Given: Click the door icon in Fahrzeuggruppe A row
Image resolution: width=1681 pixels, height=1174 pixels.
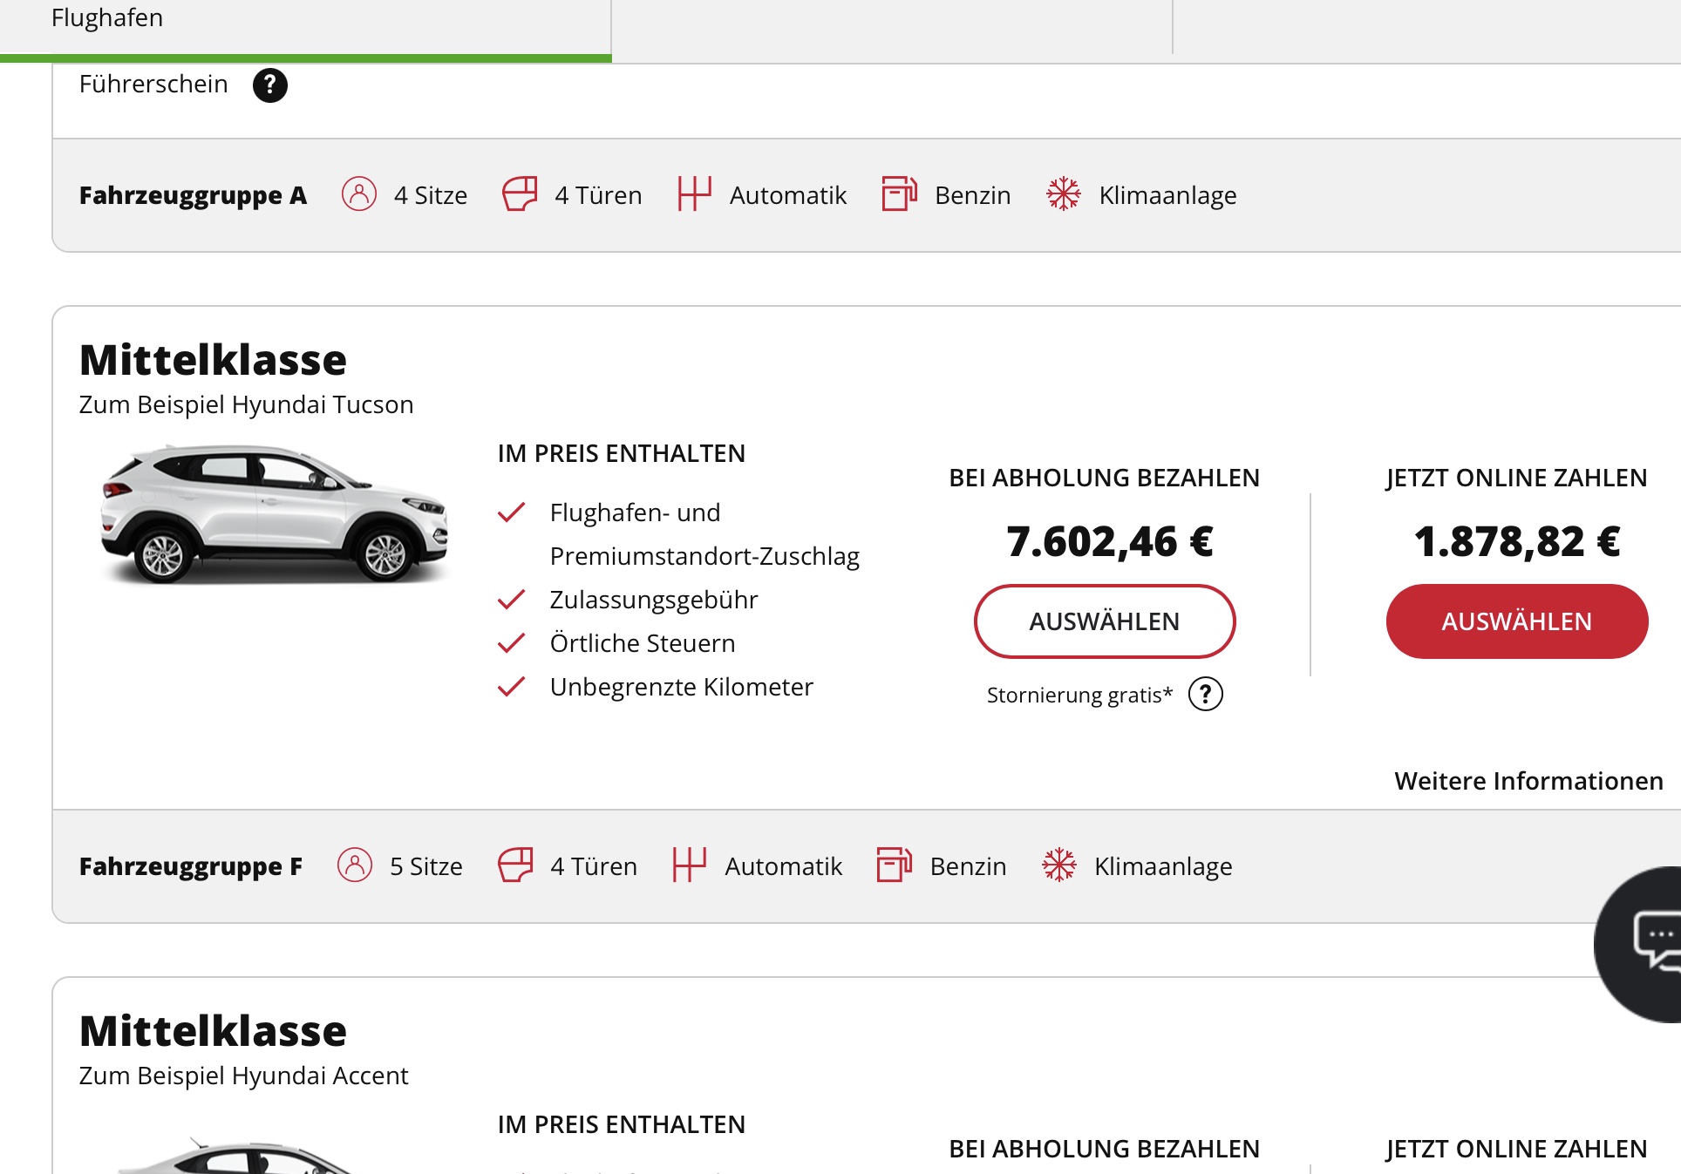Looking at the screenshot, I should click(x=520, y=194).
